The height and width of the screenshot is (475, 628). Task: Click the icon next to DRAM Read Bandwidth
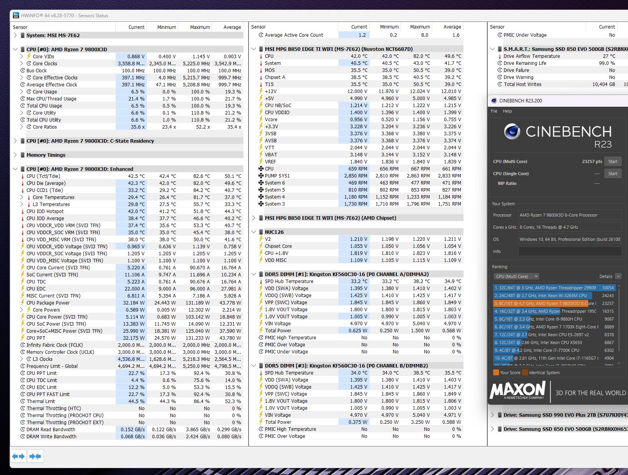point(23,429)
